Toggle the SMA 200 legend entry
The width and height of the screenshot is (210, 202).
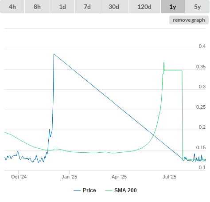121,190
